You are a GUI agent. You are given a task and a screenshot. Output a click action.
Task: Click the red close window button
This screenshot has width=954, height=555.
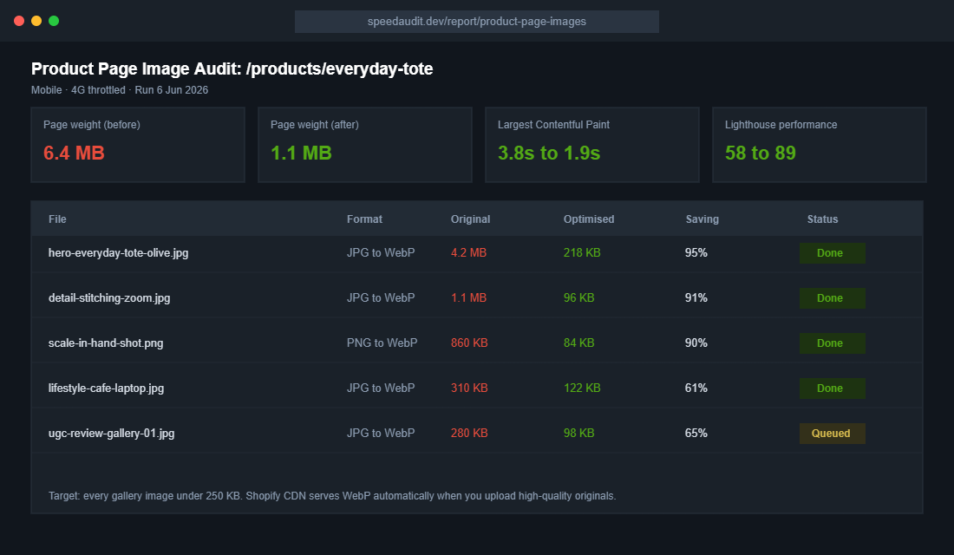[x=19, y=21]
